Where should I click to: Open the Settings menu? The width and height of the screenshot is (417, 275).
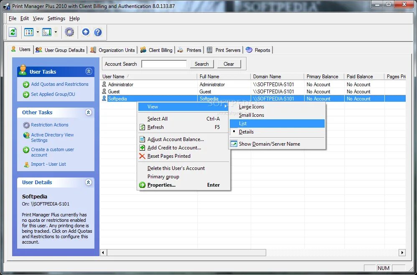pyautogui.click(x=56, y=18)
